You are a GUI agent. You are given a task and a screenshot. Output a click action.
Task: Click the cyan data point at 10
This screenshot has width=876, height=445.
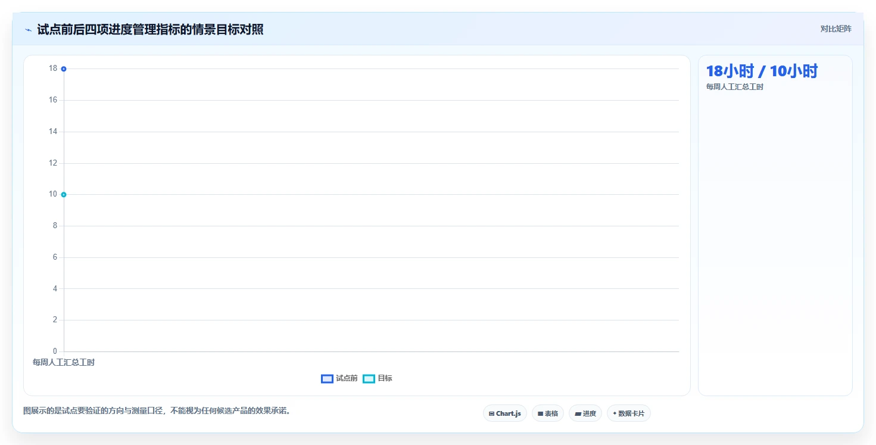coord(64,194)
